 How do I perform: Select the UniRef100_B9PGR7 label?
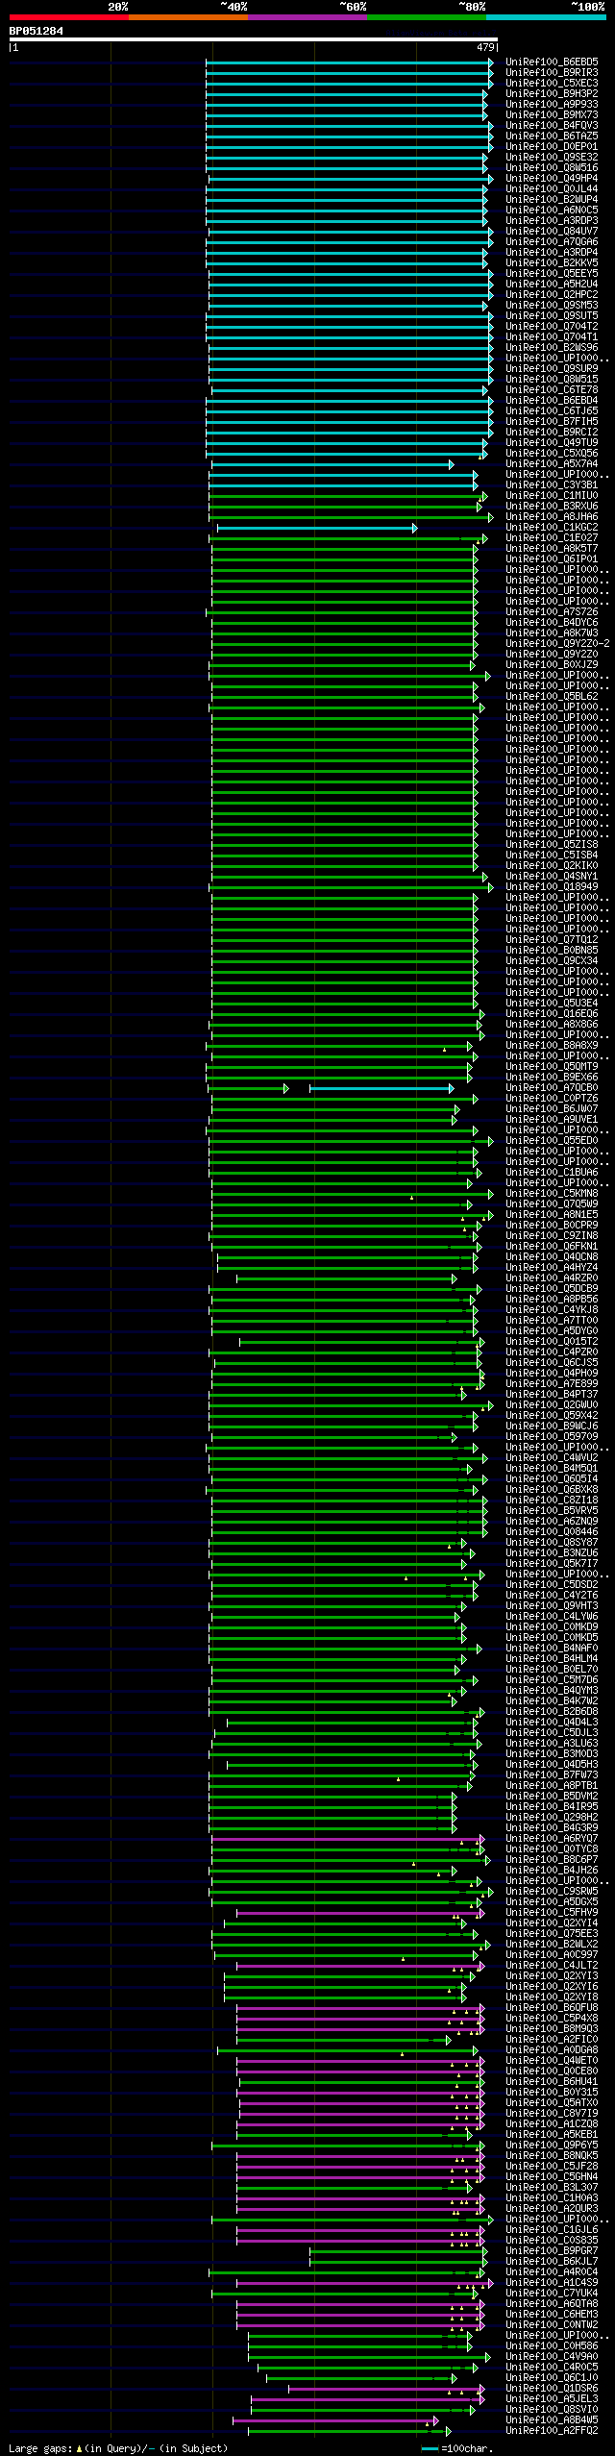552,2251
